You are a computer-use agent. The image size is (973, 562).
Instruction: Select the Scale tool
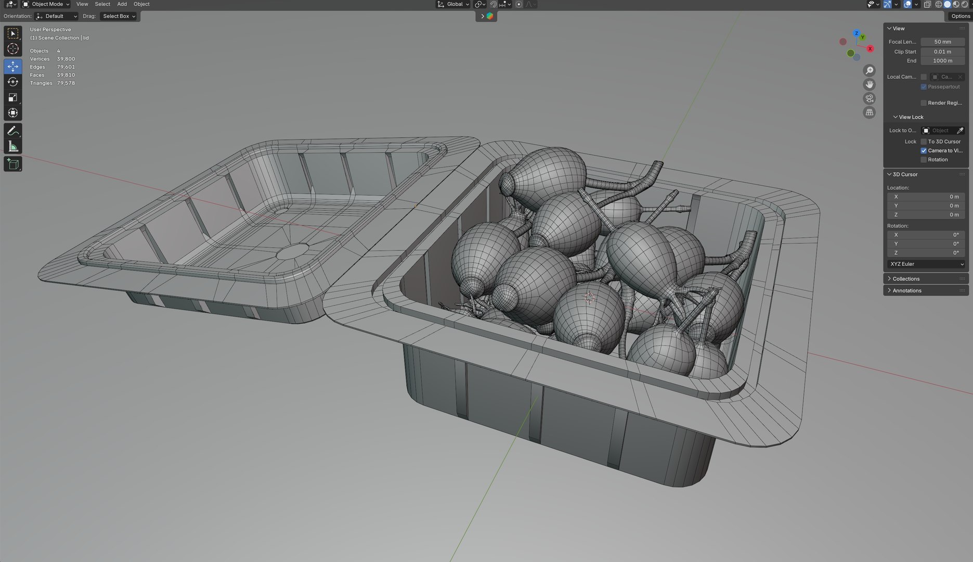[x=13, y=97]
